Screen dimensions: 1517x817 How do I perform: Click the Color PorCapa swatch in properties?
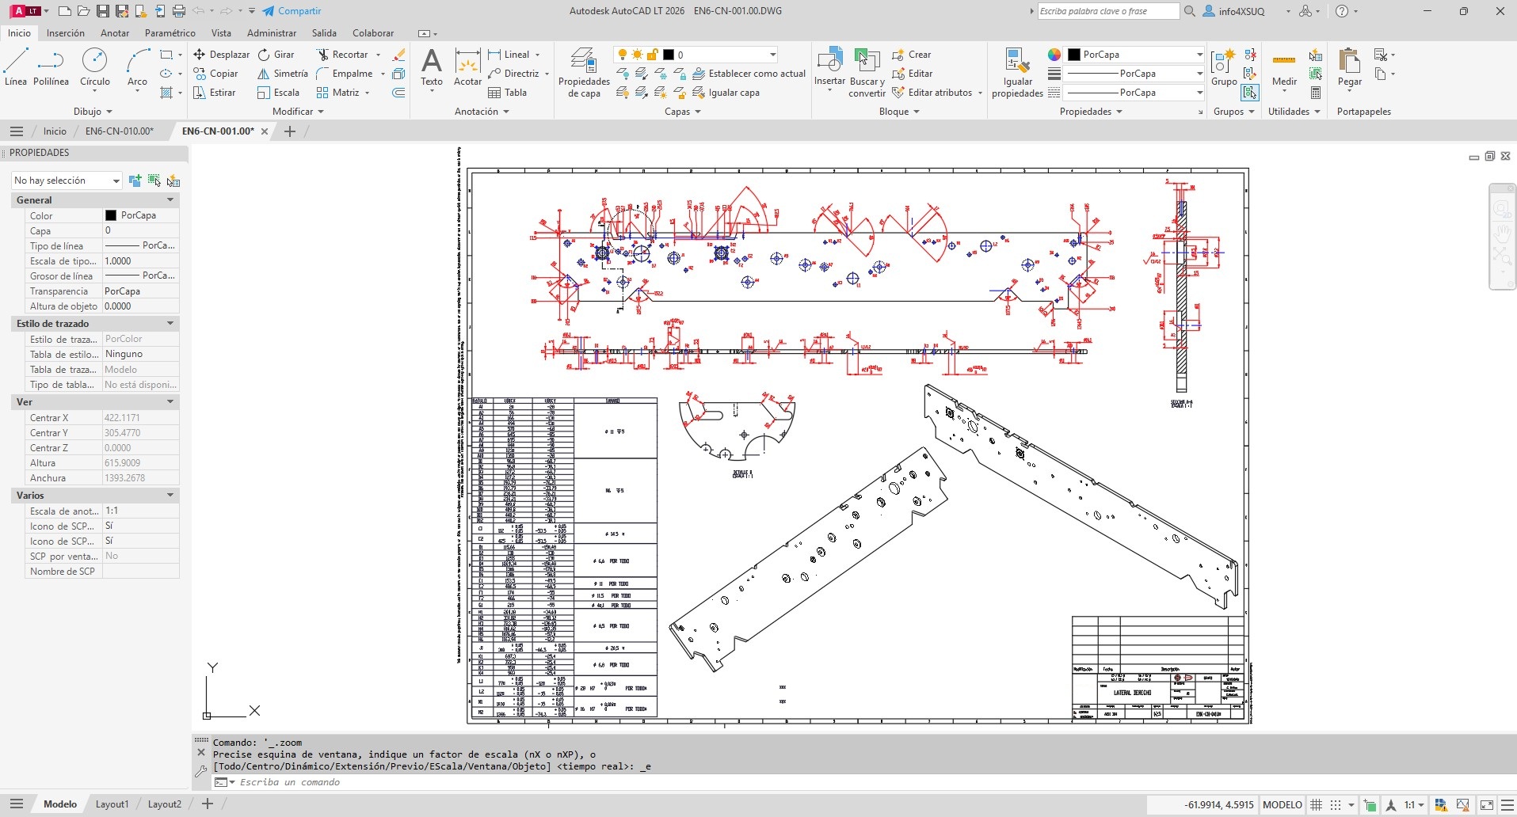111,215
